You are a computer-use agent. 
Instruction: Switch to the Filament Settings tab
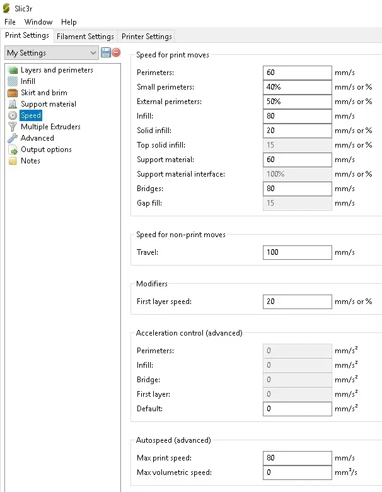(85, 37)
